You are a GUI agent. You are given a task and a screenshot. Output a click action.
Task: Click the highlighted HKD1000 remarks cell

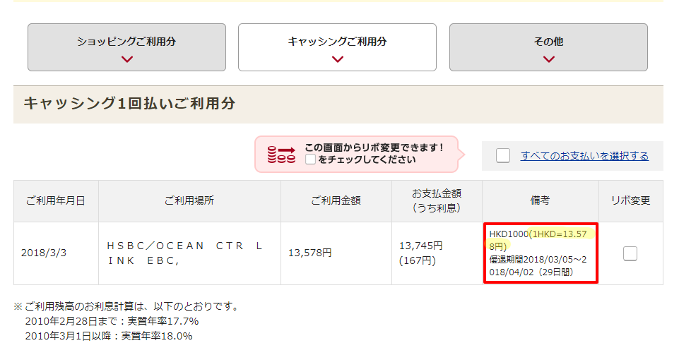coord(541,253)
